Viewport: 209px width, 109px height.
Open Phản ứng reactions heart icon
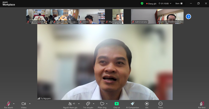[102, 104]
